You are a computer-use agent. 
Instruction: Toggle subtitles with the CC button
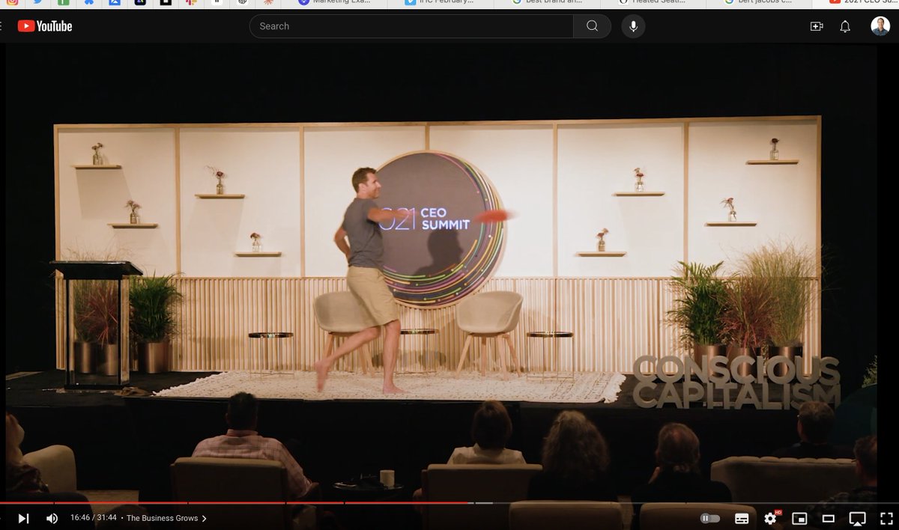point(740,517)
